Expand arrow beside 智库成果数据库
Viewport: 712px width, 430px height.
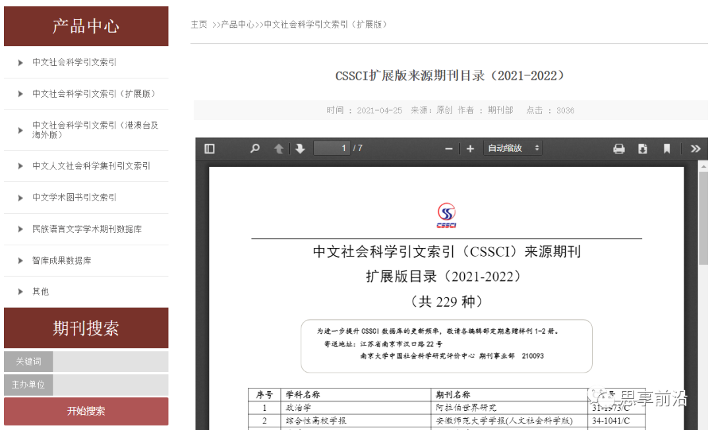pos(20,261)
